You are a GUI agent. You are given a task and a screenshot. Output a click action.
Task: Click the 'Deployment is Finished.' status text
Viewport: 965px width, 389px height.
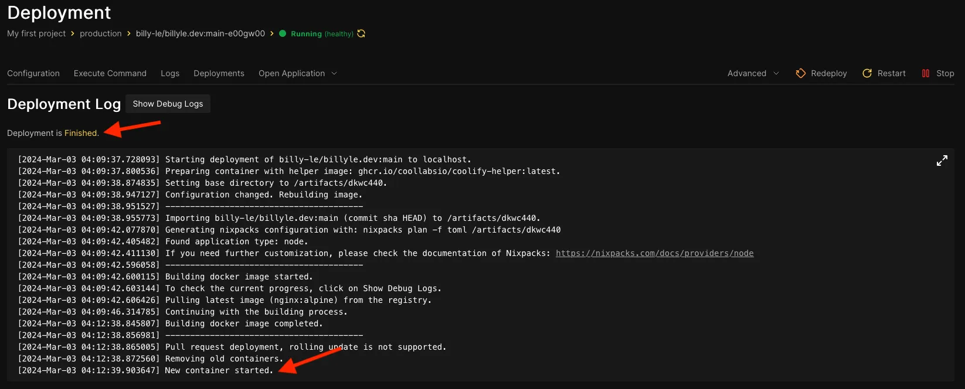[53, 133]
